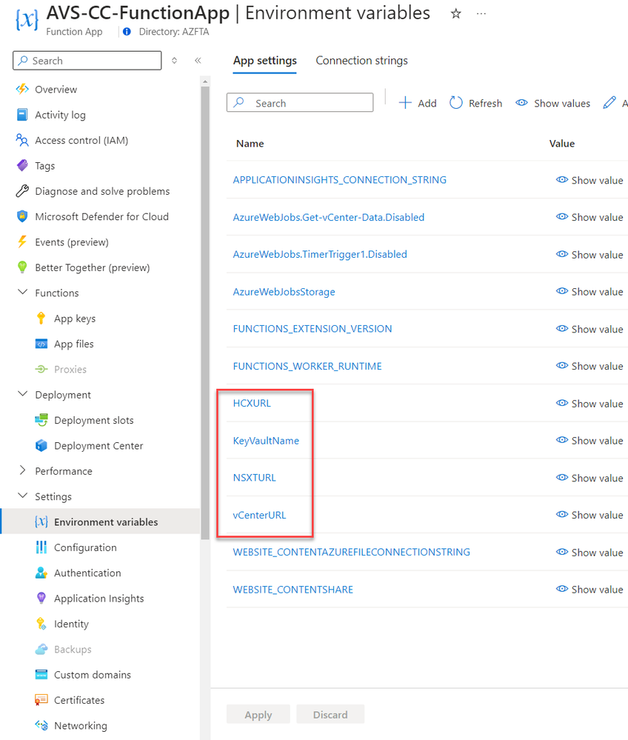Collapse the Settings section
Screen dimensions: 628x740
(x=22, y=496)
